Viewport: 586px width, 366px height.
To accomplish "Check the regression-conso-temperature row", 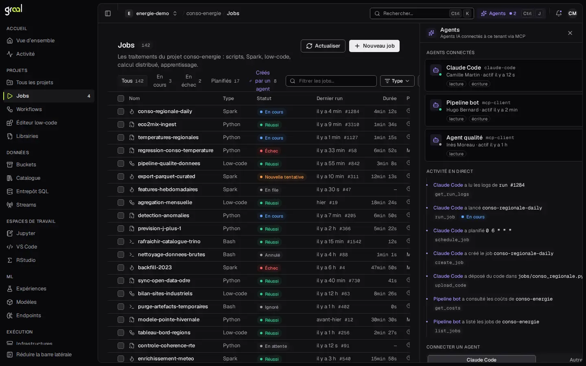I will pos(121,150).
